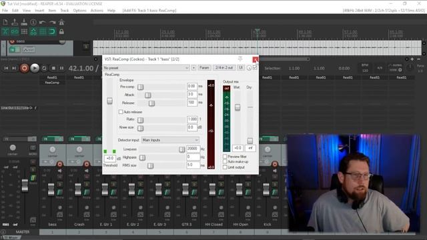Open the View menu
This screenshot has height=240, width=427.
coord(27,11)
